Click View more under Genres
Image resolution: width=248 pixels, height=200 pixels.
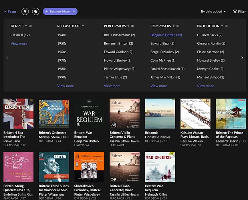19,44
